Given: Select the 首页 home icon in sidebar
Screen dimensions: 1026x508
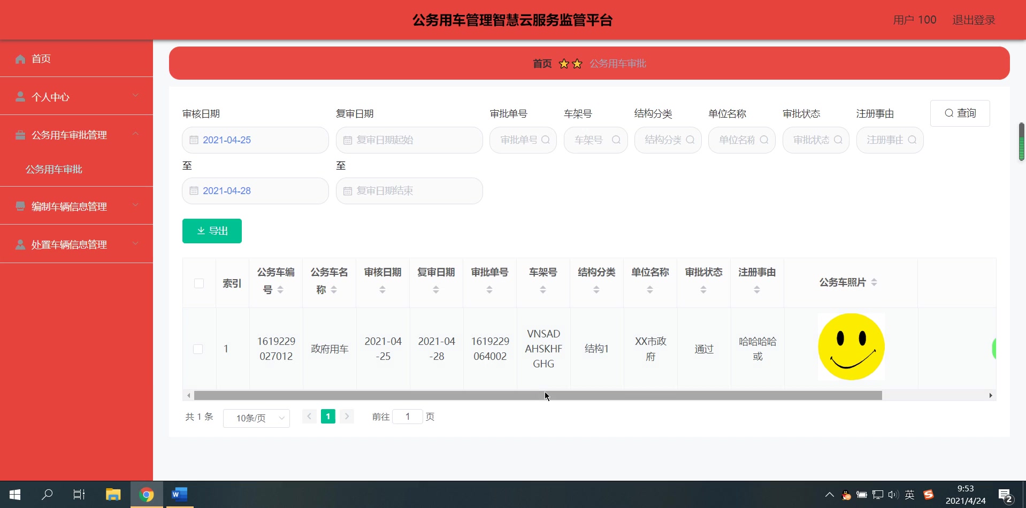Looking at the screenshot, I should pyautogui.click(x=20, y=59).
